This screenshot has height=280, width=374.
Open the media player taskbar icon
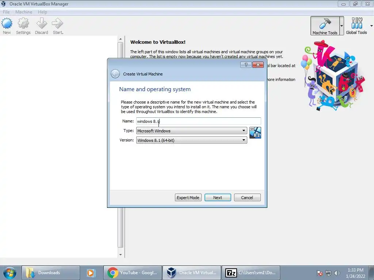tap(91, 273)
